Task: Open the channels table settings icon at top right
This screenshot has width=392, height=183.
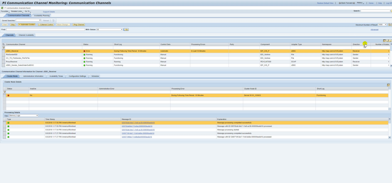Action: (388, 41)
